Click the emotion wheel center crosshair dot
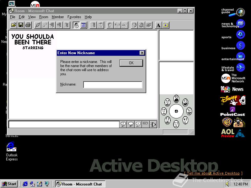The height and width of the screenshot is (188, 251). coord(176,111)
